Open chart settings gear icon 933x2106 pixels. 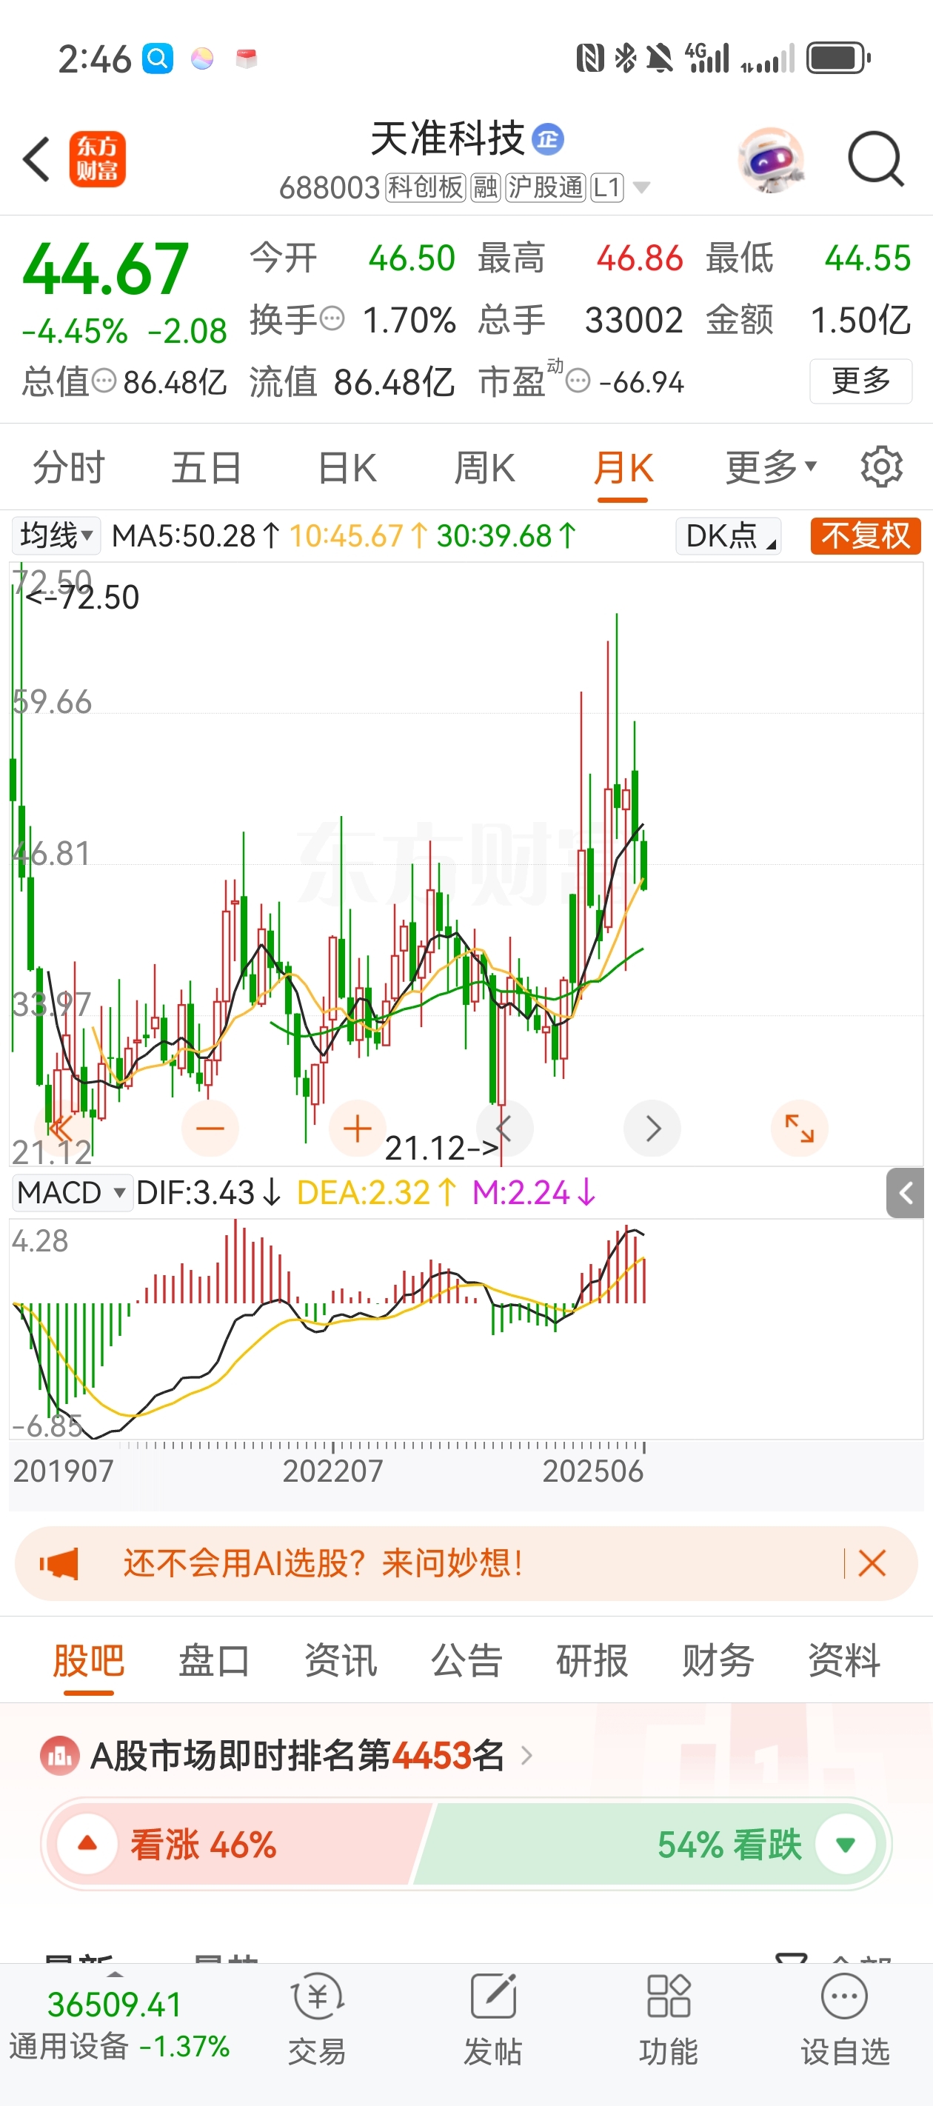(x=880, y=467)
